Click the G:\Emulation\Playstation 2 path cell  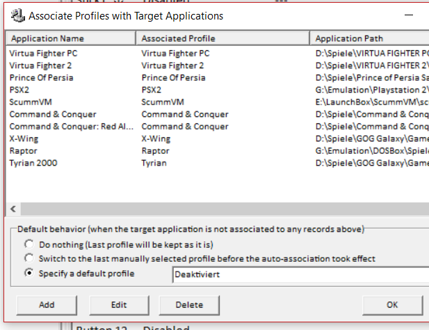click(372, 90)
